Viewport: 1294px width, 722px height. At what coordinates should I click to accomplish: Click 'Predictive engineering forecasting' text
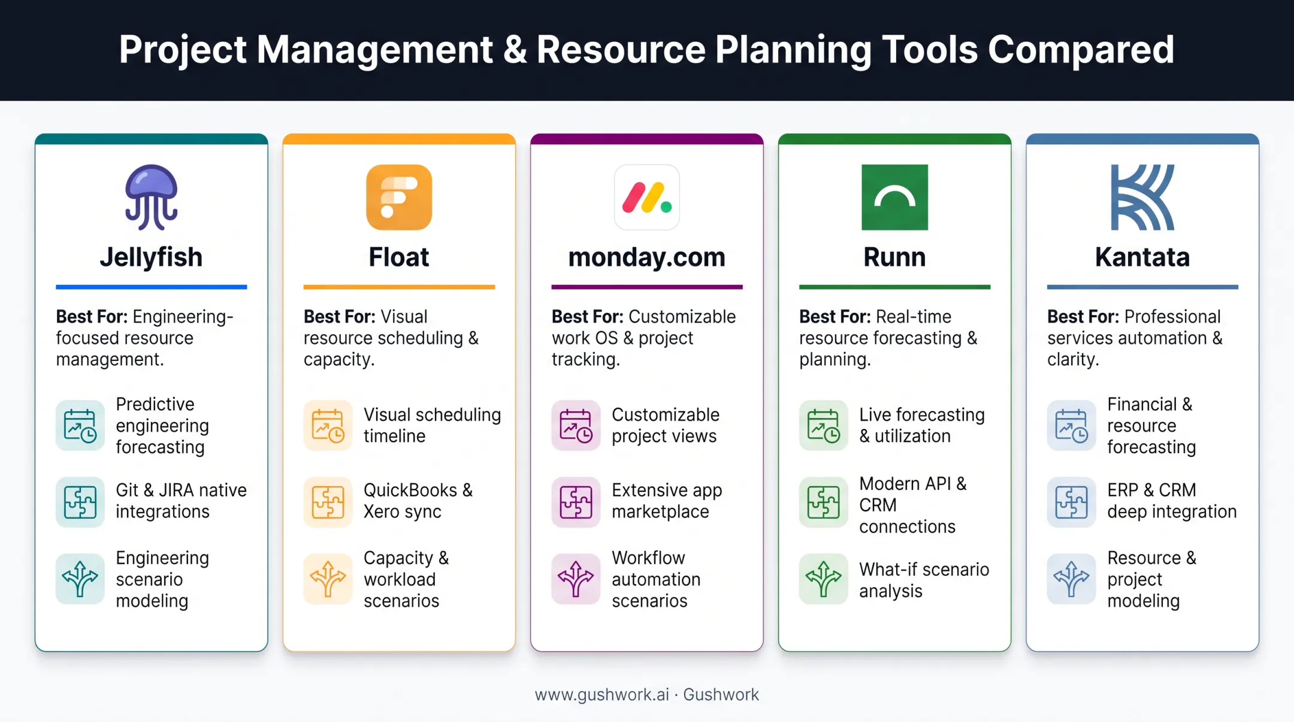tap(162, 426)
